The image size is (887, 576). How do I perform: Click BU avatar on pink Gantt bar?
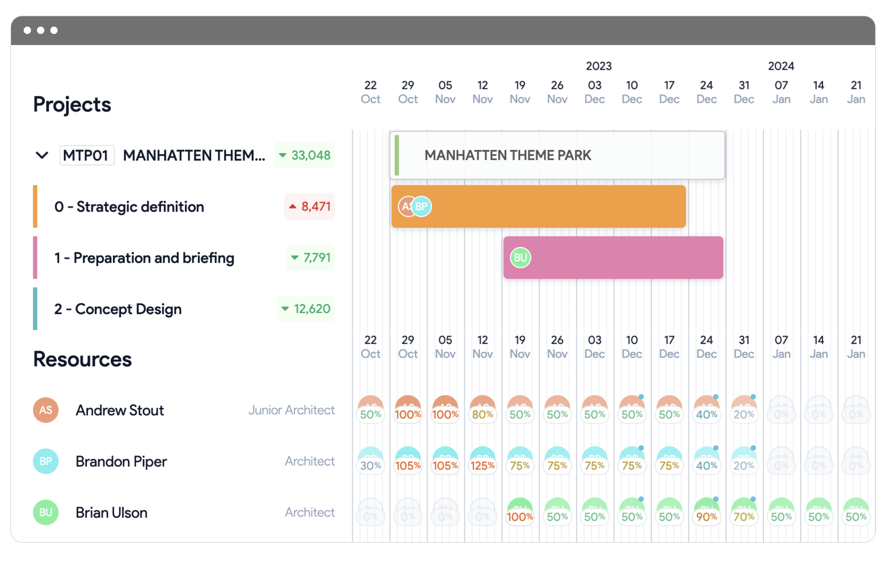tap(520, 258)
